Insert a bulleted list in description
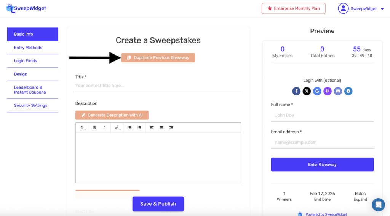 pyautogui.click(x=129, y=128)
